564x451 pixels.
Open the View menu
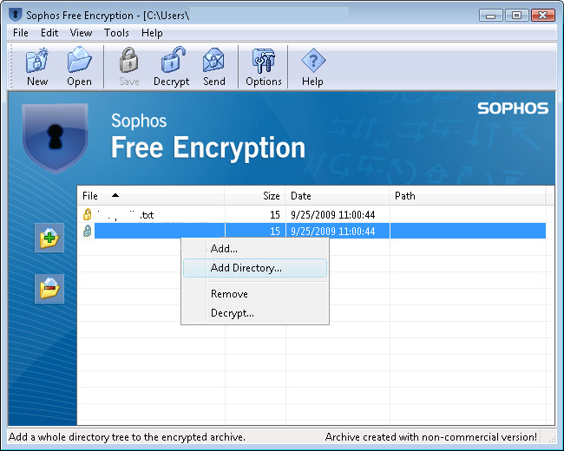coord(81,33)
